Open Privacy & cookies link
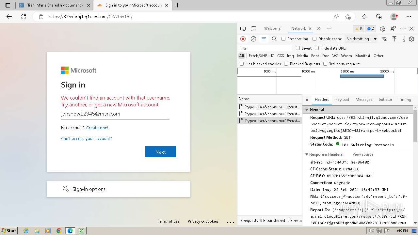Viewport: 418px width, 235px height. click(x=203, y=221)
